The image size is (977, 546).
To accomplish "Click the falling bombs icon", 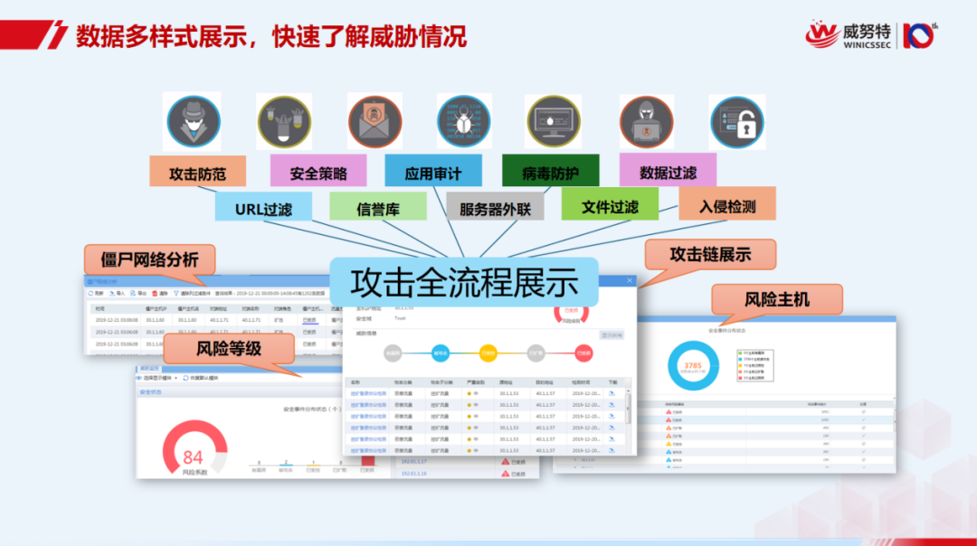I will coord(284,122).
